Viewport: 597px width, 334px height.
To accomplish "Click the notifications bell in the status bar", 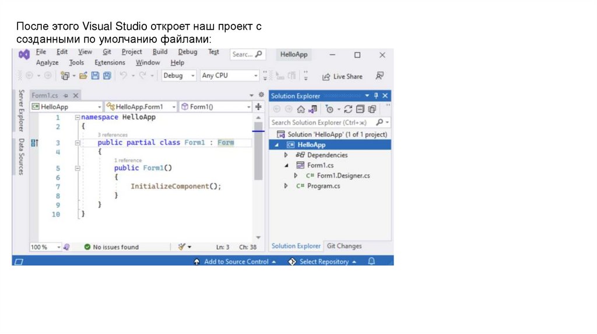I will point(371,261).
